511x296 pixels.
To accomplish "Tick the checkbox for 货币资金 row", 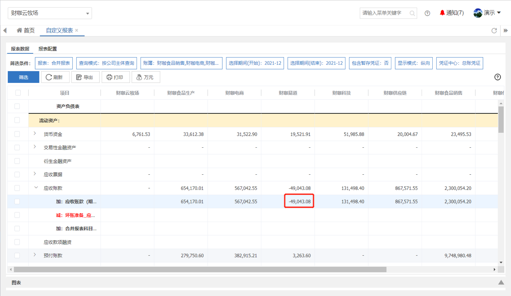I will click(17, 134).
